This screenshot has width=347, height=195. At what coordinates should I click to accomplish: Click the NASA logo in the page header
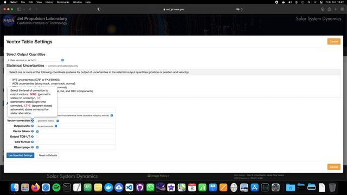[9, 21]
